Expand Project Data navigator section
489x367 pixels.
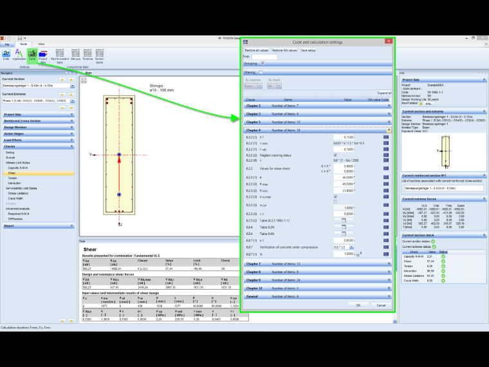39,115
